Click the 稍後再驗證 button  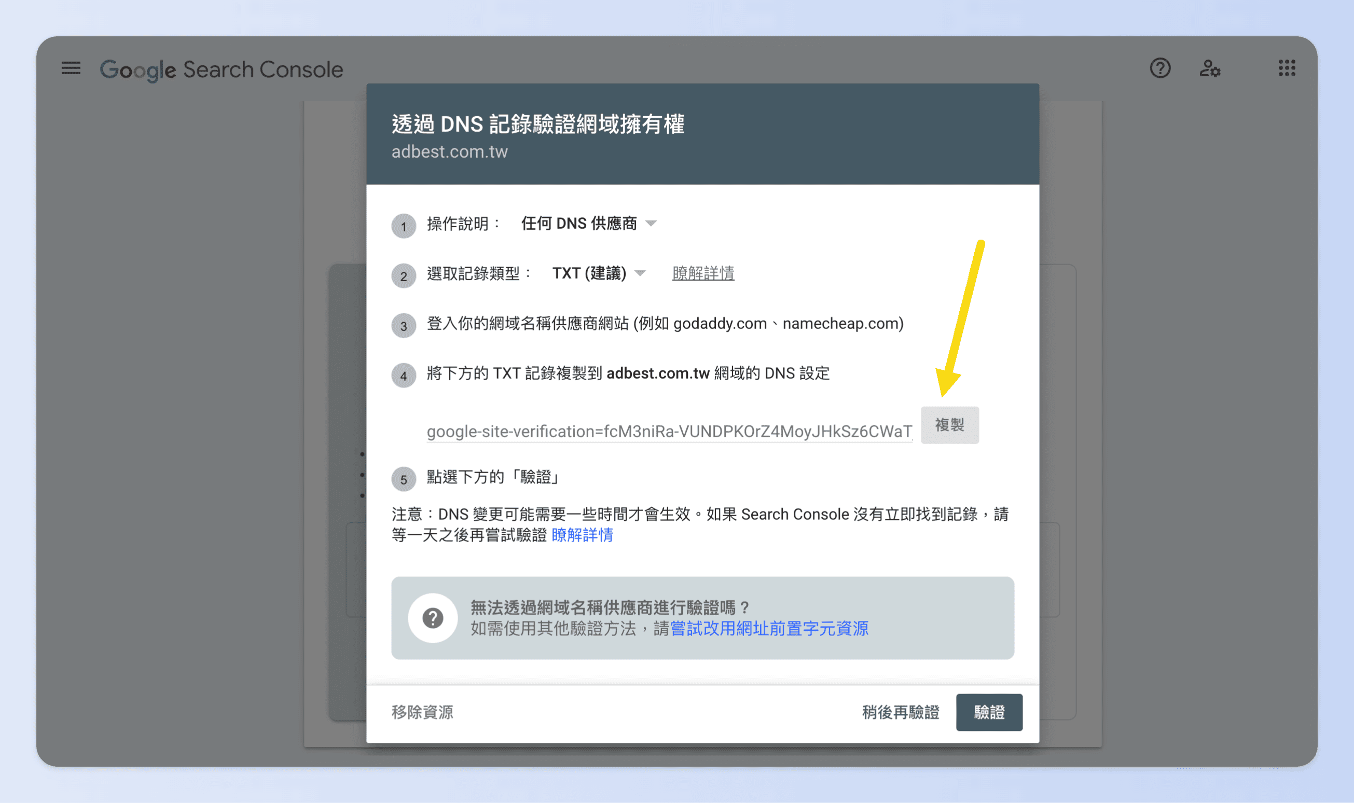[900, 712]
